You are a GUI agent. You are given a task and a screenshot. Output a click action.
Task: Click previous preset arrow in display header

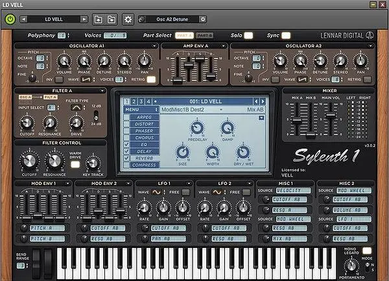pos(256,101)
